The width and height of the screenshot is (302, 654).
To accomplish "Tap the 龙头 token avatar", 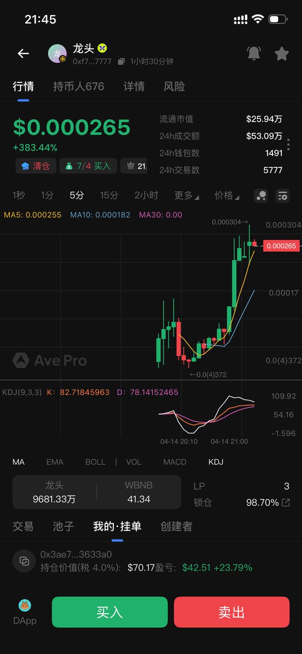I will (57, 53).
